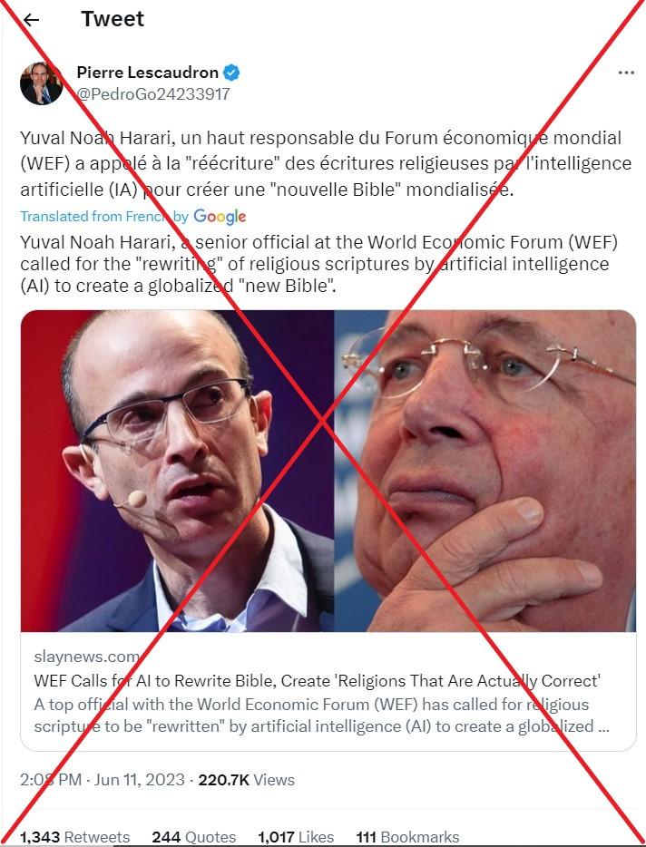Click the WEF Calls for AI headline
This screenshot has width=646, height=847.
pos(317,681)
